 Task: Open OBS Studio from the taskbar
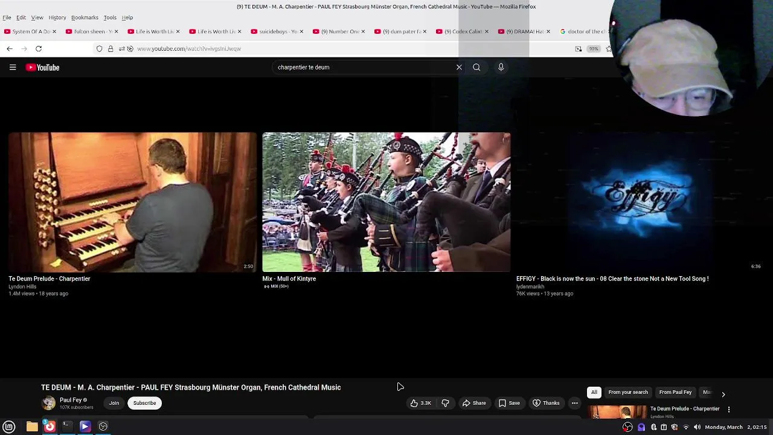pos(103,427)
